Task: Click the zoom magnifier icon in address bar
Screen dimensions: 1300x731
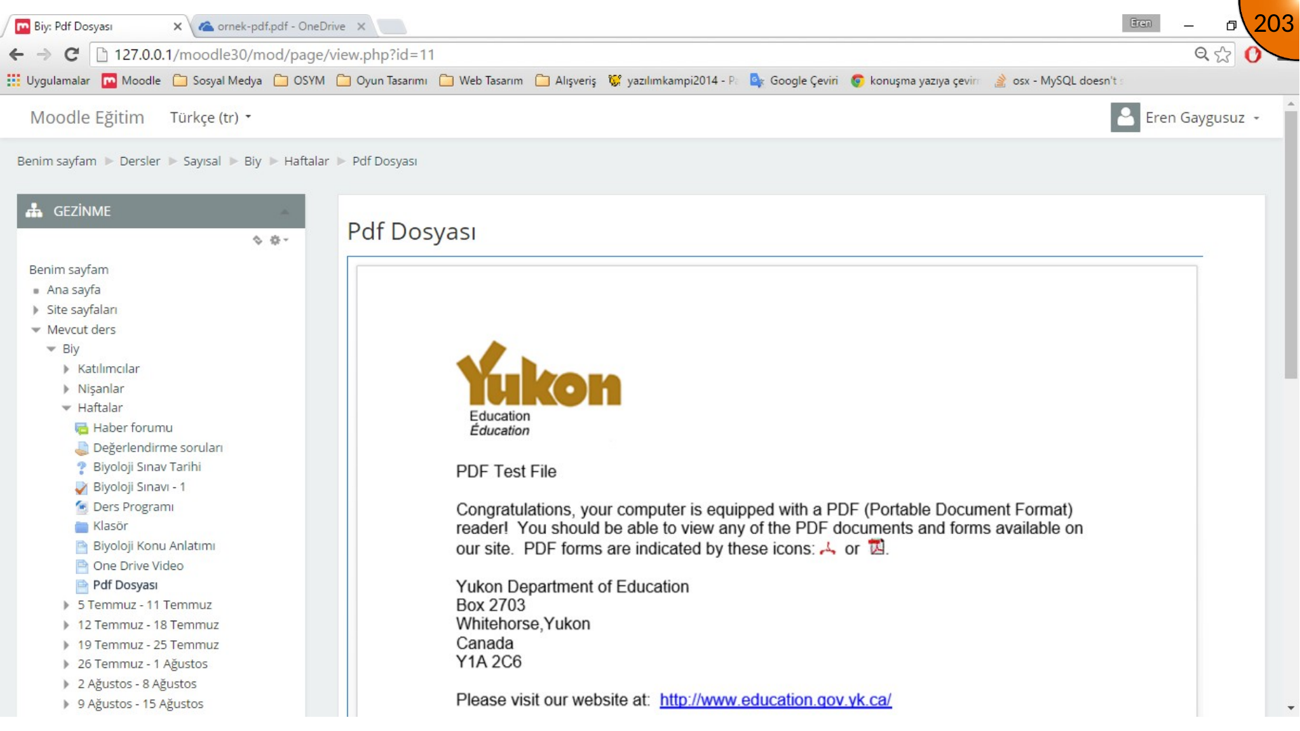Action: [1201, 54]
